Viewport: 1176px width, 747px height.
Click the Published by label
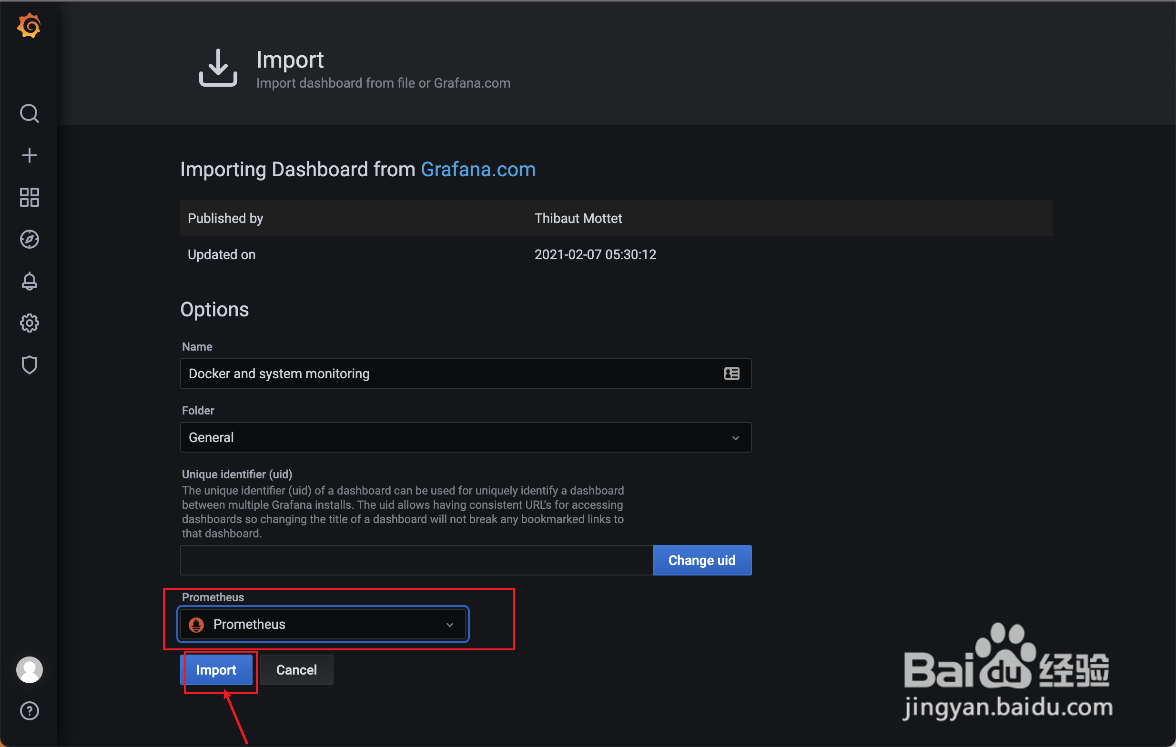coord(226,218)
